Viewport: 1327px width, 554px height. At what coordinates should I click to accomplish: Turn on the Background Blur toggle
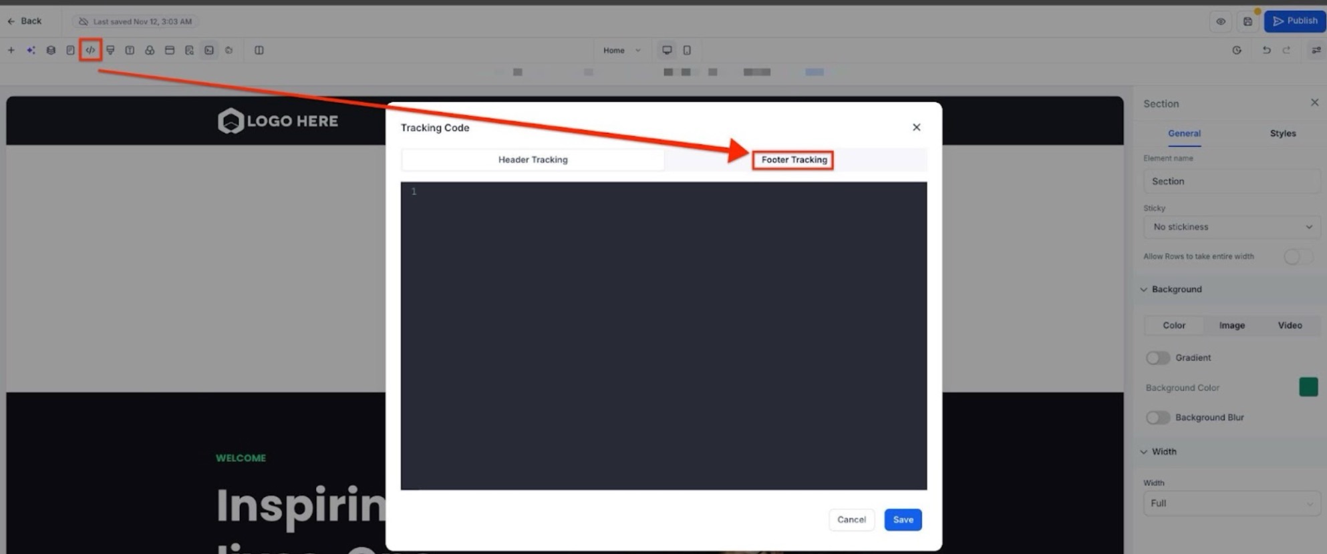[1157, 418]
